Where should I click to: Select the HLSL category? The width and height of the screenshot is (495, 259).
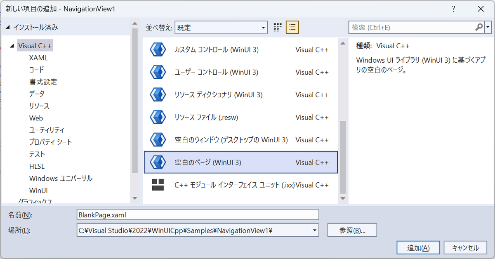37,166
